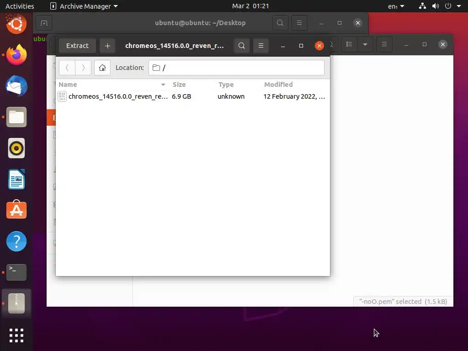The width and height of the screenshot is (468, 351).
Task: Open the new tab button in Terminal
Action: (44, 23)
